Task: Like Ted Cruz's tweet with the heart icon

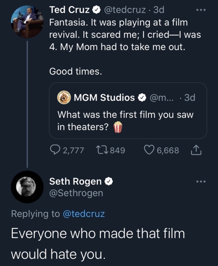Action: [149, 150]
